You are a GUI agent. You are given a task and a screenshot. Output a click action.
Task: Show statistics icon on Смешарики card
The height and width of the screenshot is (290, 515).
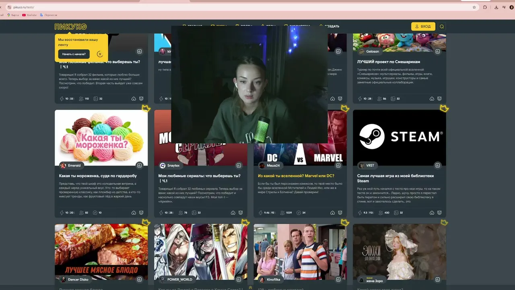click(x=437, y=52)
